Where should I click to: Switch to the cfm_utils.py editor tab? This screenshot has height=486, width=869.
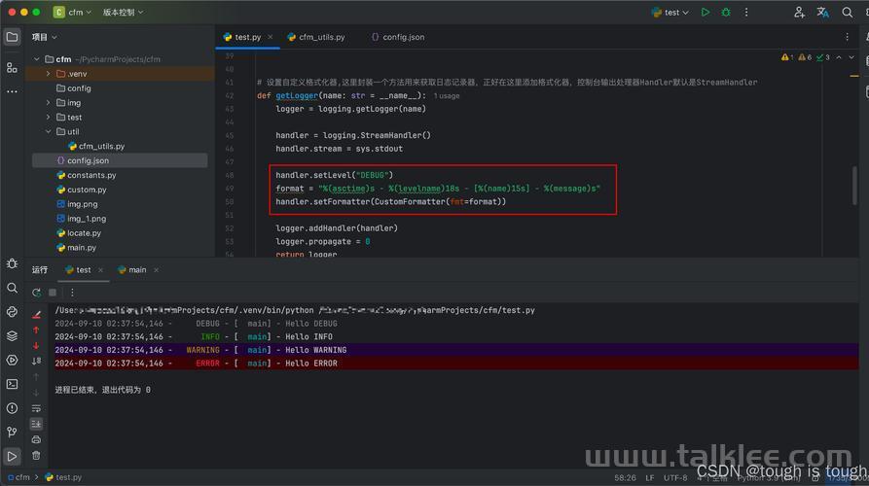click(x=316, y=37)
